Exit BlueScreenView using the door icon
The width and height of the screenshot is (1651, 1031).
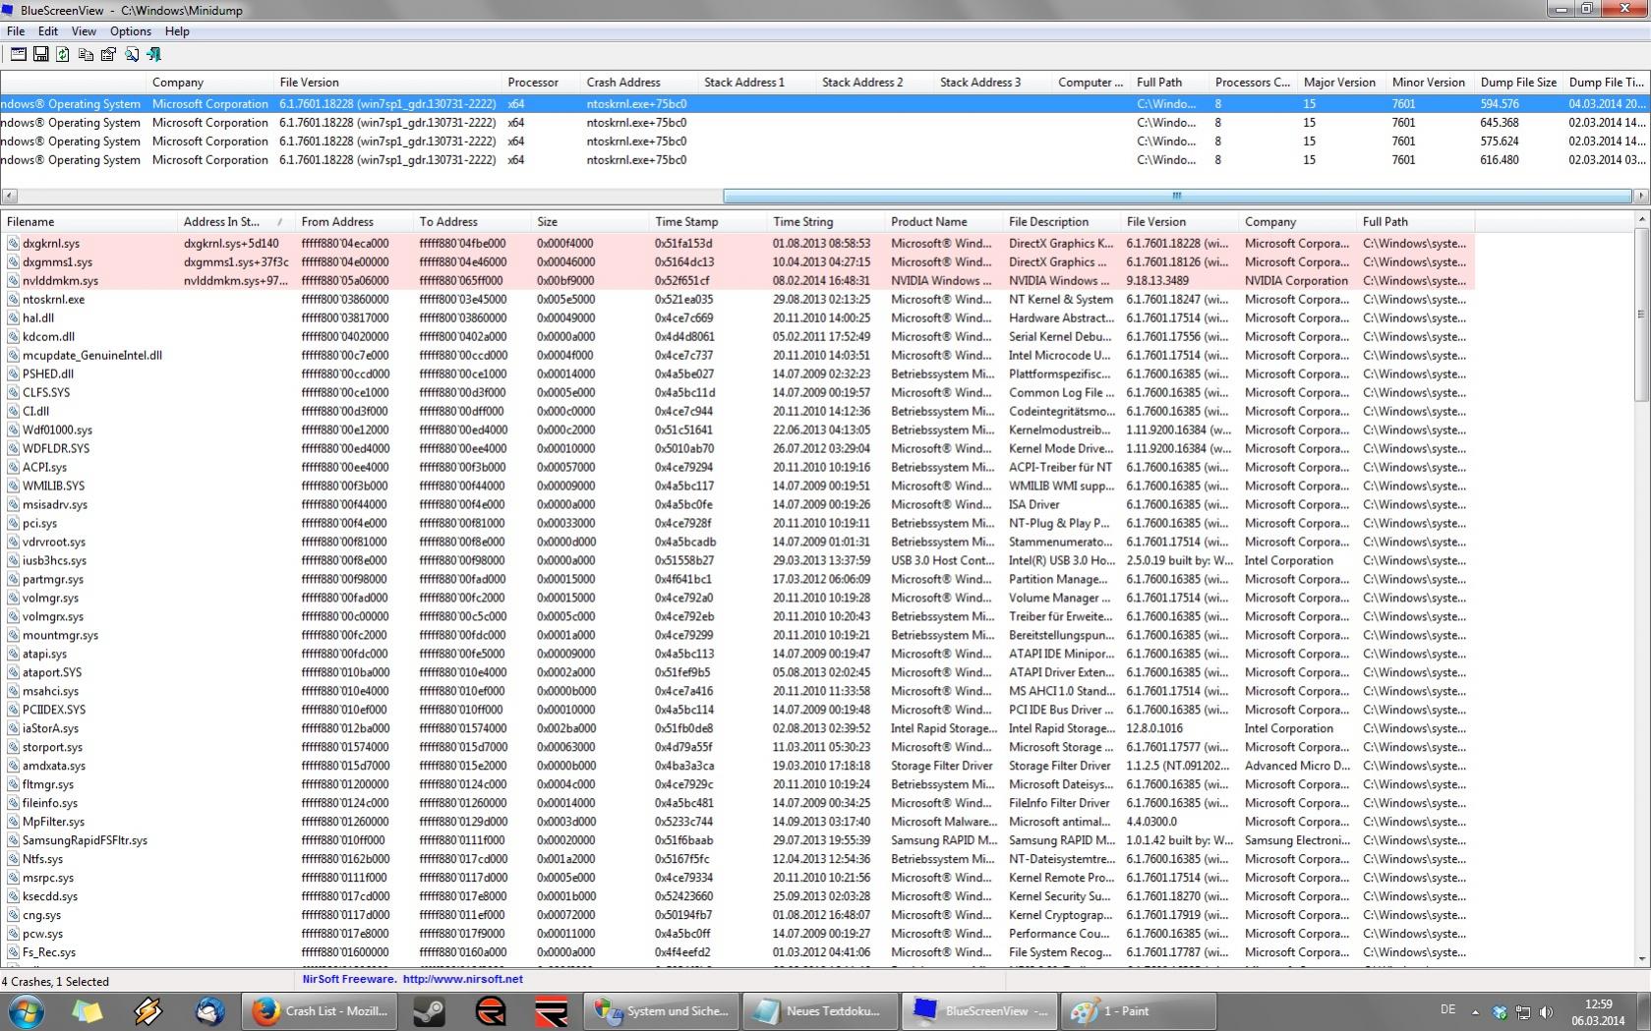153,54
